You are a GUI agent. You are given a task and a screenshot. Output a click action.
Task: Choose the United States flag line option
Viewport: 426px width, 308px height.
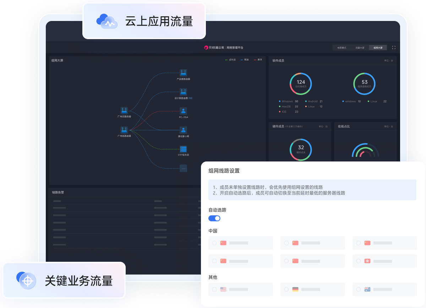(x=214, y=290)
